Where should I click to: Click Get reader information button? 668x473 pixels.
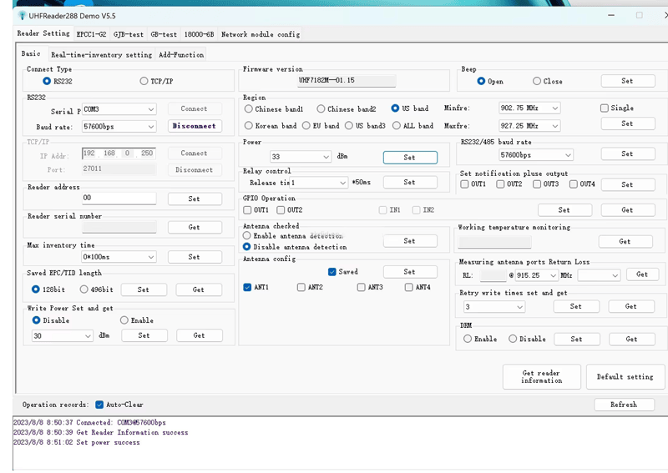pyautogui.click(x=541, y=377)
